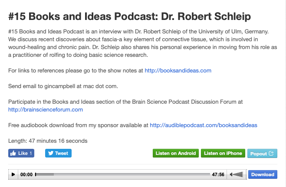Follow the audiblepodcast.com/booksandideas sponsor link
Screen dimensions: 286x187
(x=204, y=125)
